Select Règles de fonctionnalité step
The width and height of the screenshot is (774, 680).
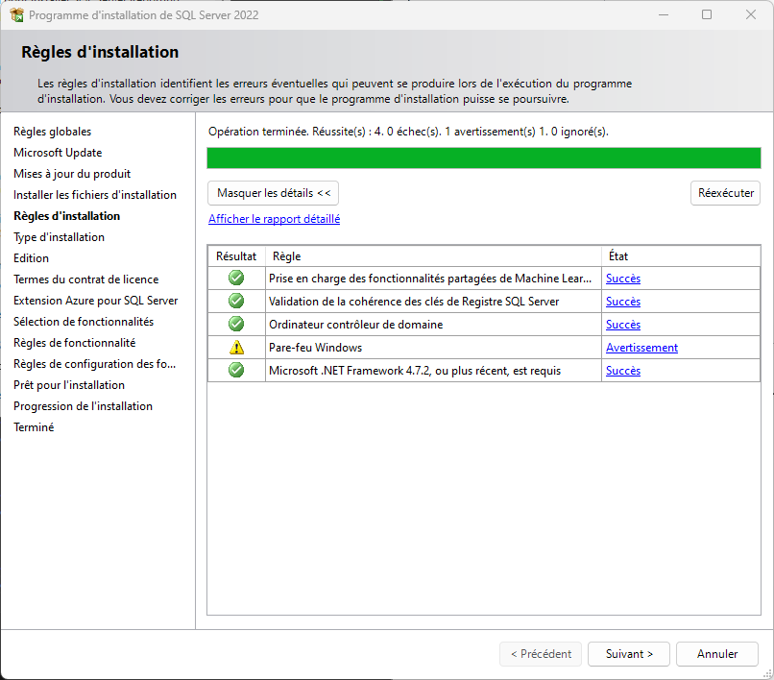75,343
